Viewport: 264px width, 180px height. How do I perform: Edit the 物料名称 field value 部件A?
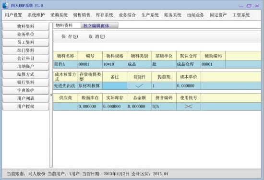(x=65, y=64)
